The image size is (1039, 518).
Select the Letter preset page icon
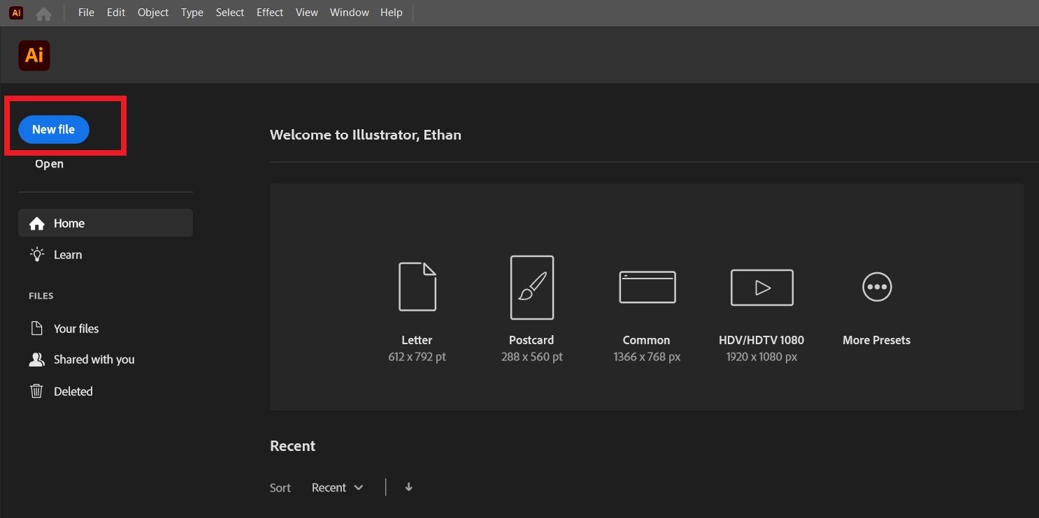click(x=417, y=286)
